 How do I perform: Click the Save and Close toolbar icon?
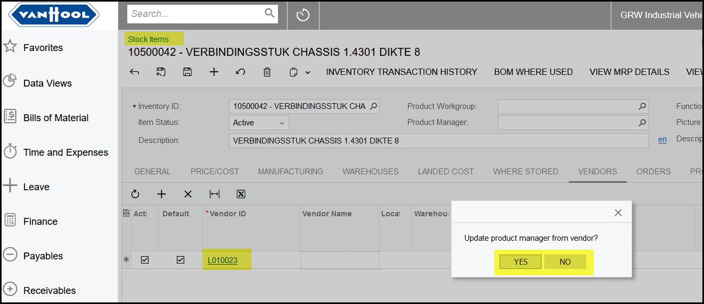(161, 72)
